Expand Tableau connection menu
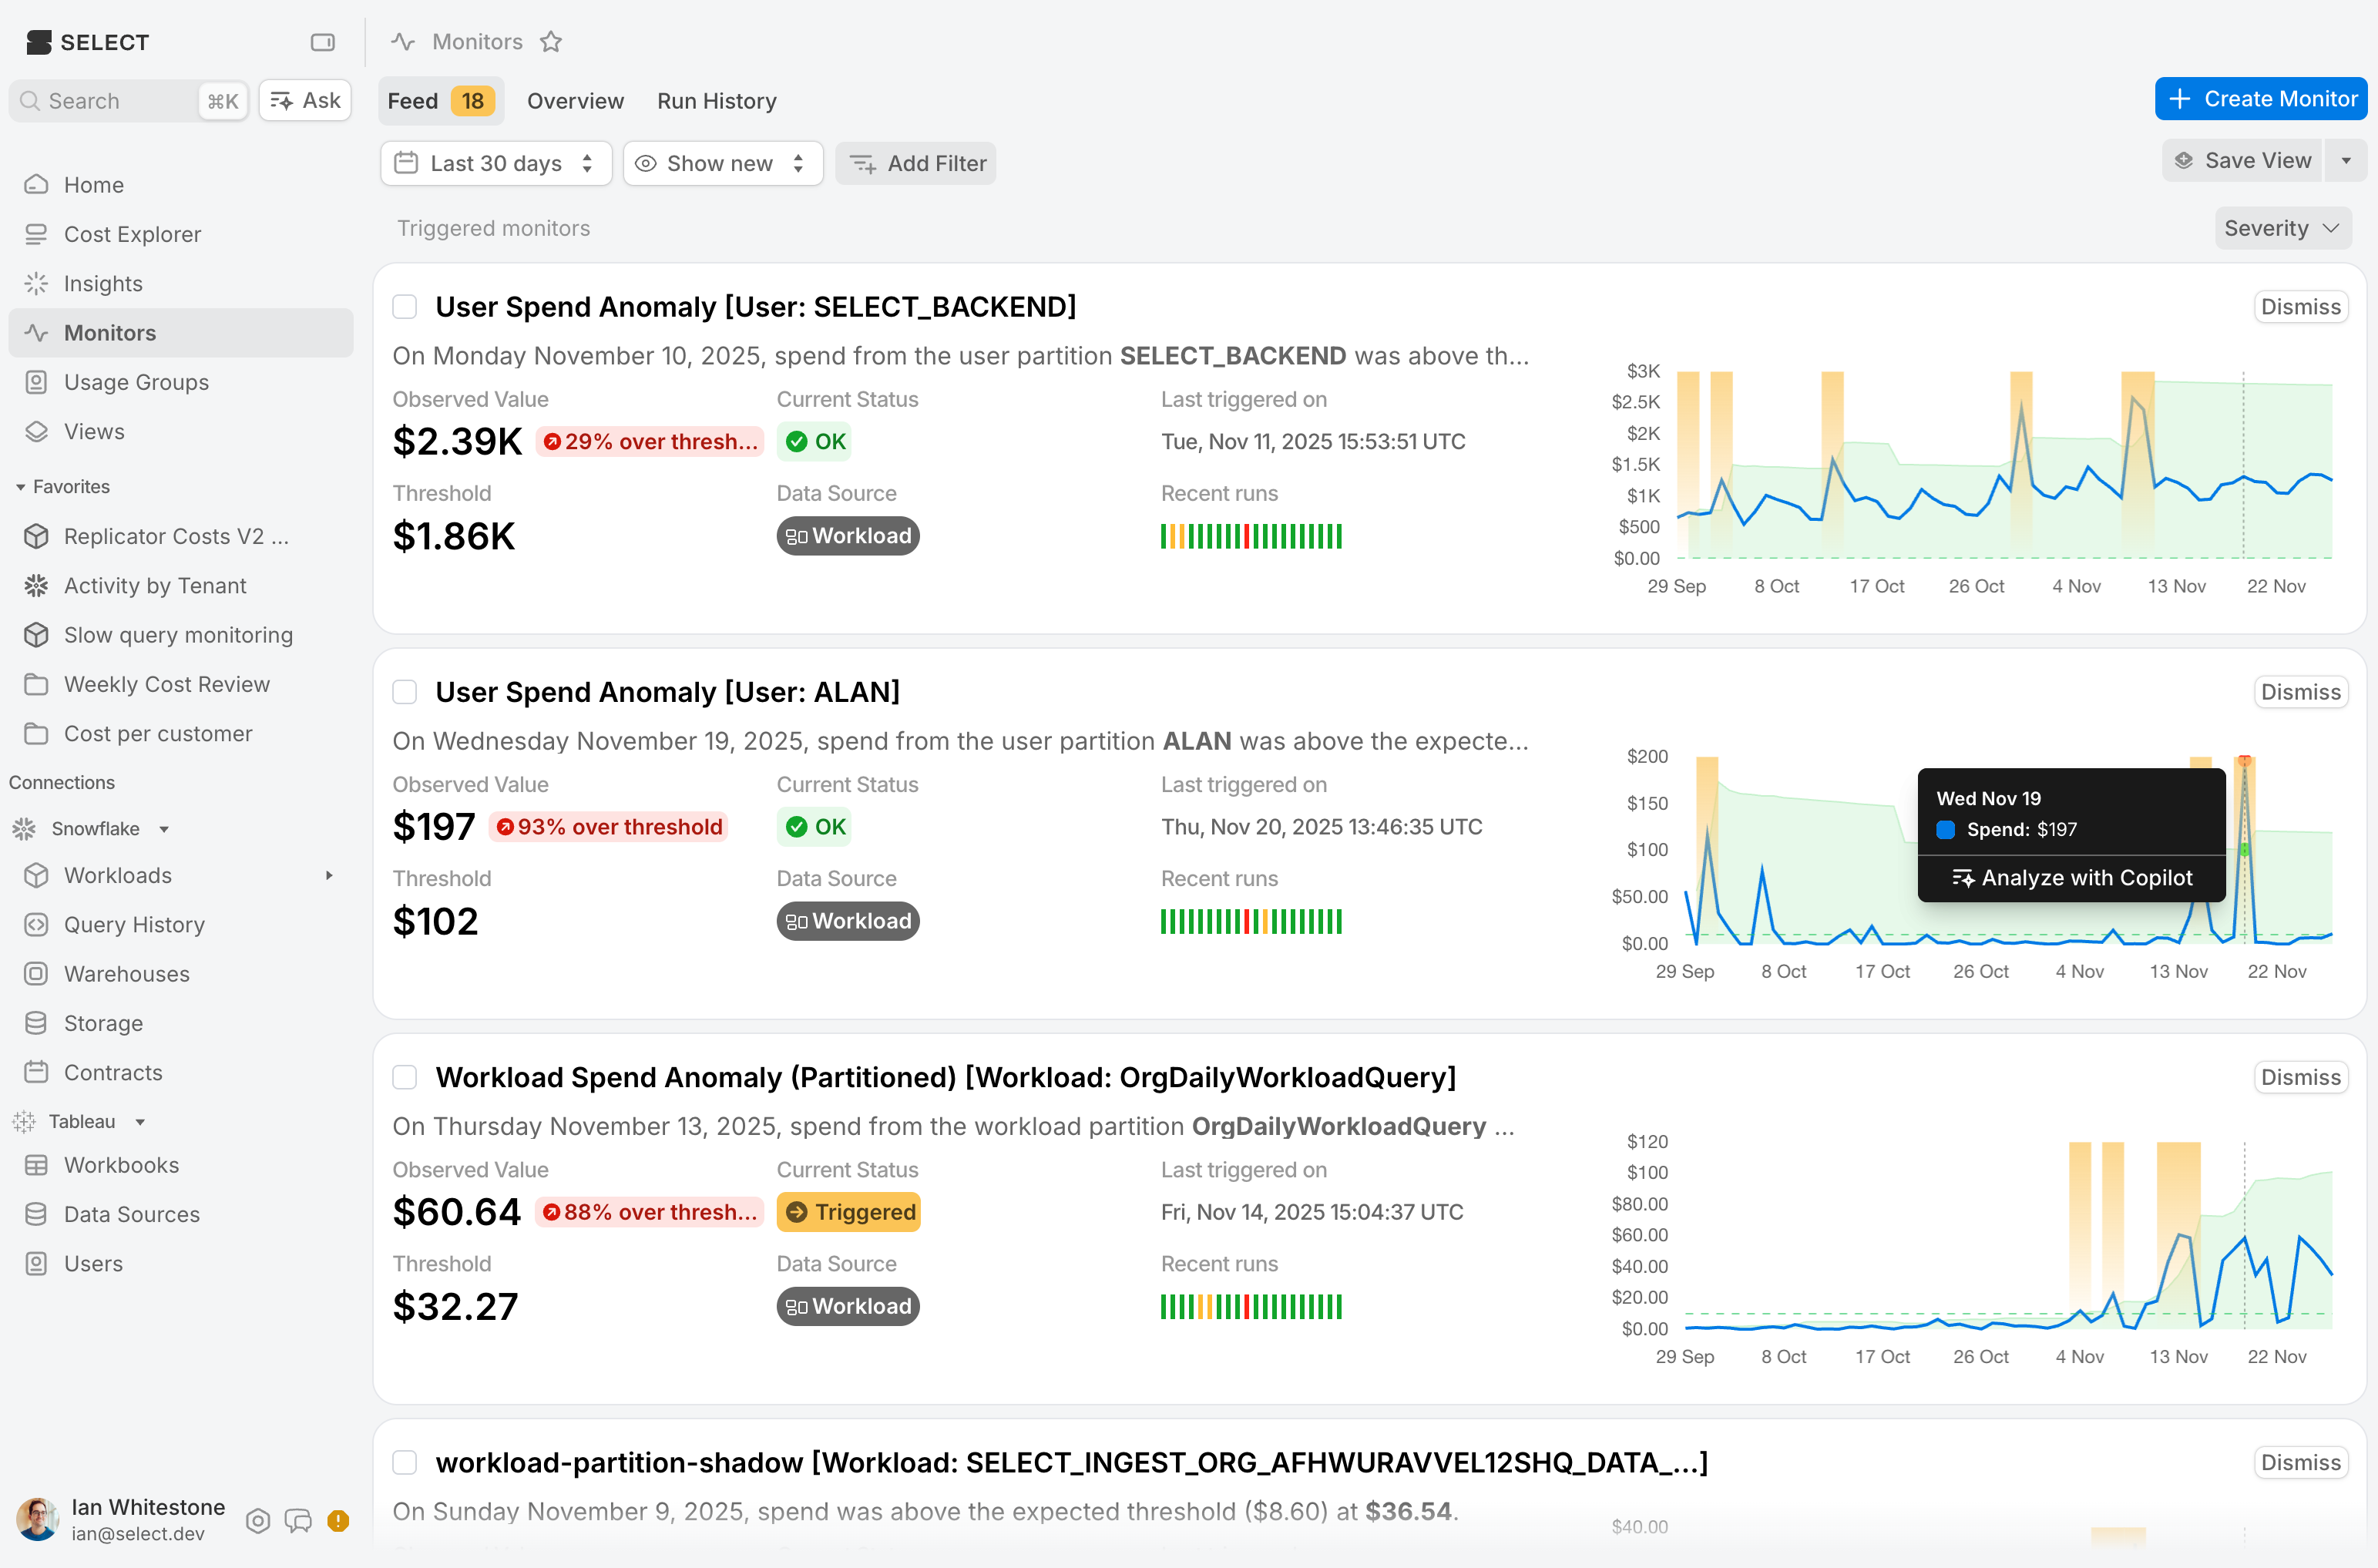The image size is (2378, 1568). (x=140, y=1122)
